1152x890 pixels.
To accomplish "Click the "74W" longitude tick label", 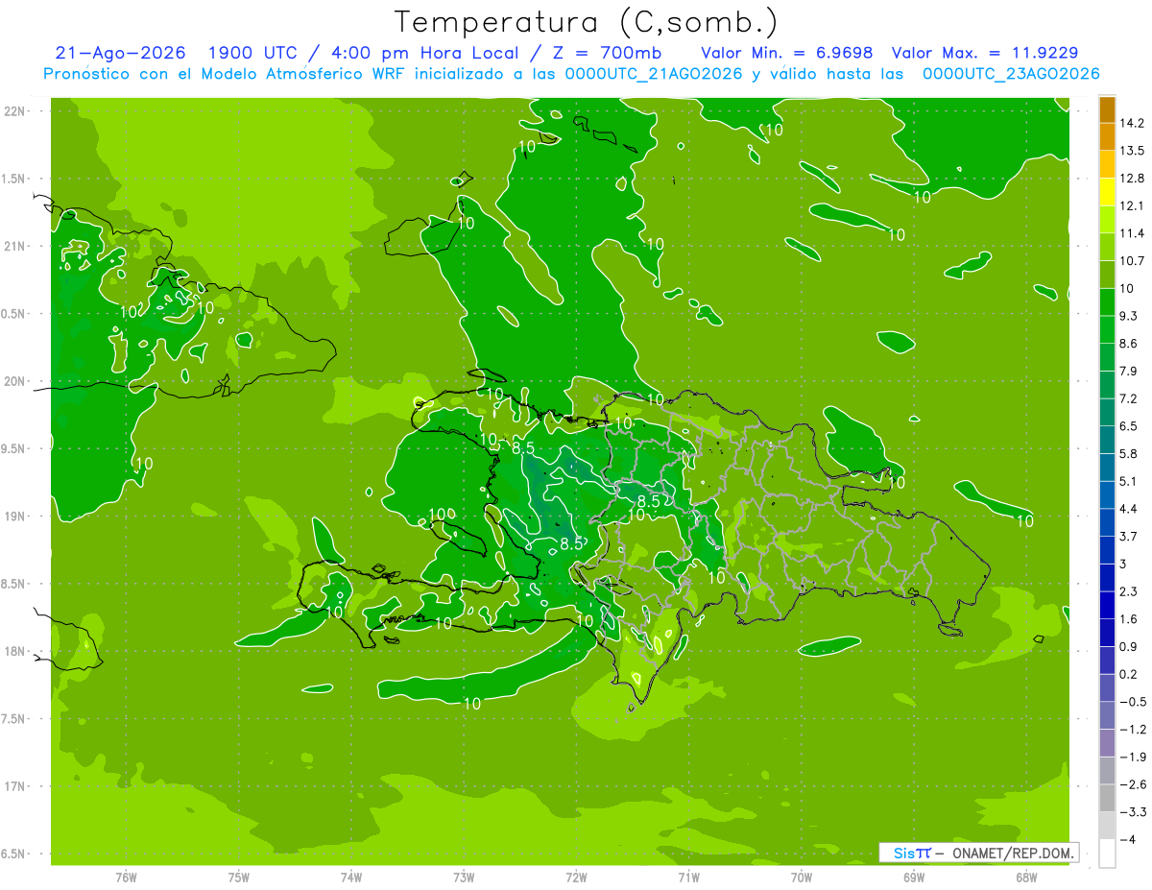I will point(351,878).
